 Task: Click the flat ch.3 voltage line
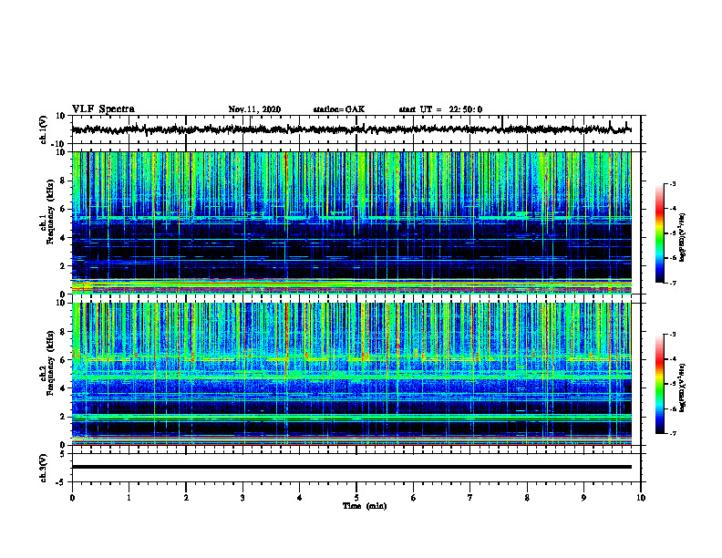(351, 467)
